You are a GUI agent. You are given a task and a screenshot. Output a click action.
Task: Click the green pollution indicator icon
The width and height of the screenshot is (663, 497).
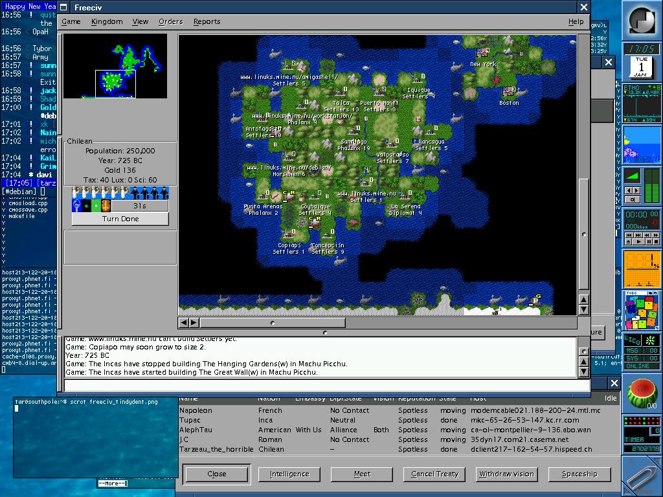[x=96, y=206]
